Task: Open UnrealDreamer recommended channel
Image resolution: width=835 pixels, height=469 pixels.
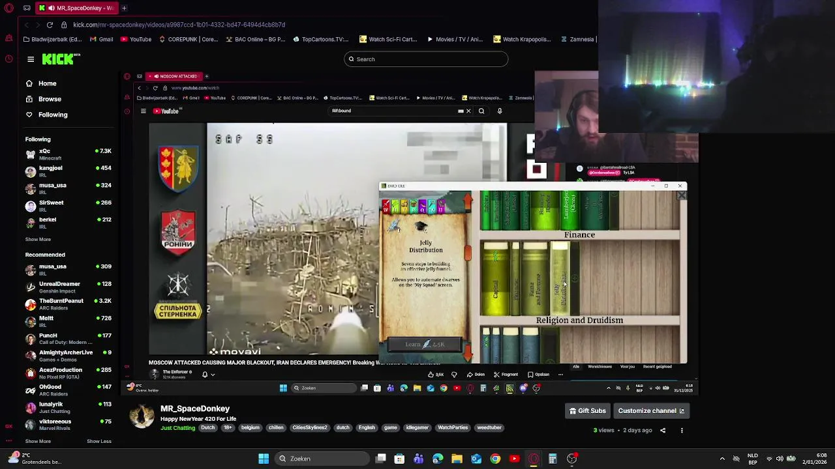Action: [x=68, y=287]
